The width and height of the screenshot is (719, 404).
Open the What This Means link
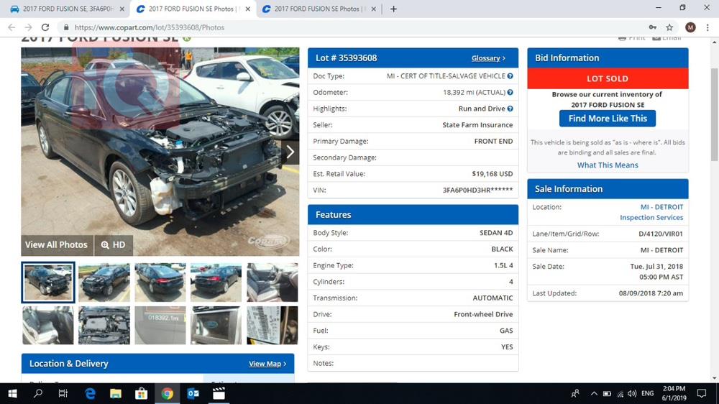coord(607,165)
